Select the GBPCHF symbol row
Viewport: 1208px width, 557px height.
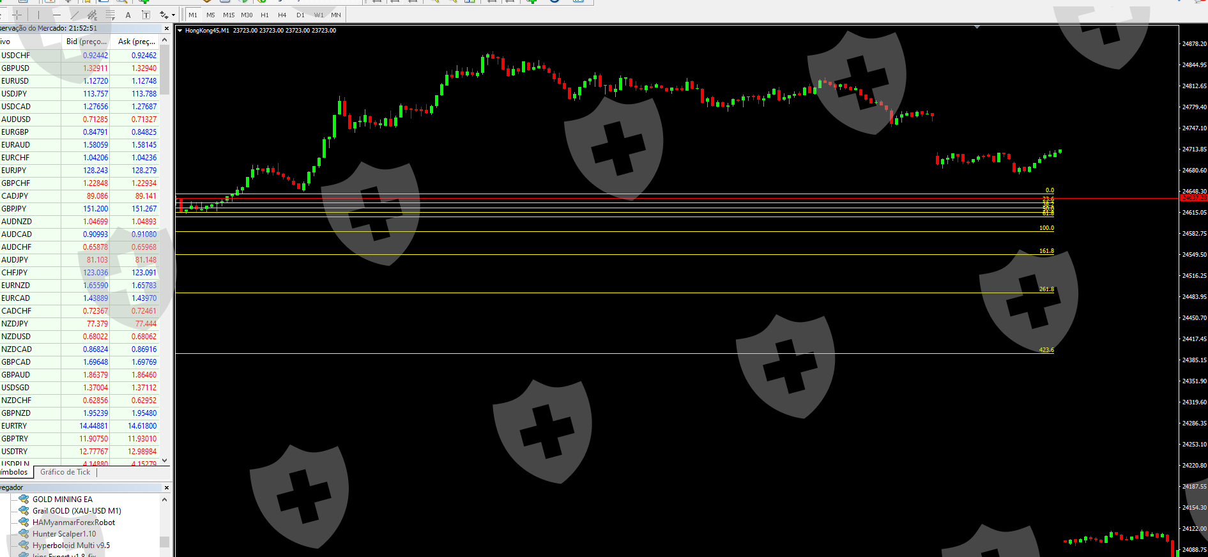click(x=79, y=183)
